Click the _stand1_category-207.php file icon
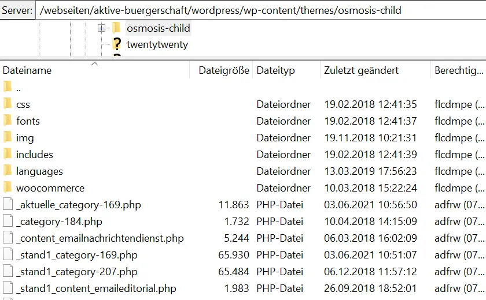The width and height of the screenshot is (486, 300). pyautogui.click(x=8, y=271)
